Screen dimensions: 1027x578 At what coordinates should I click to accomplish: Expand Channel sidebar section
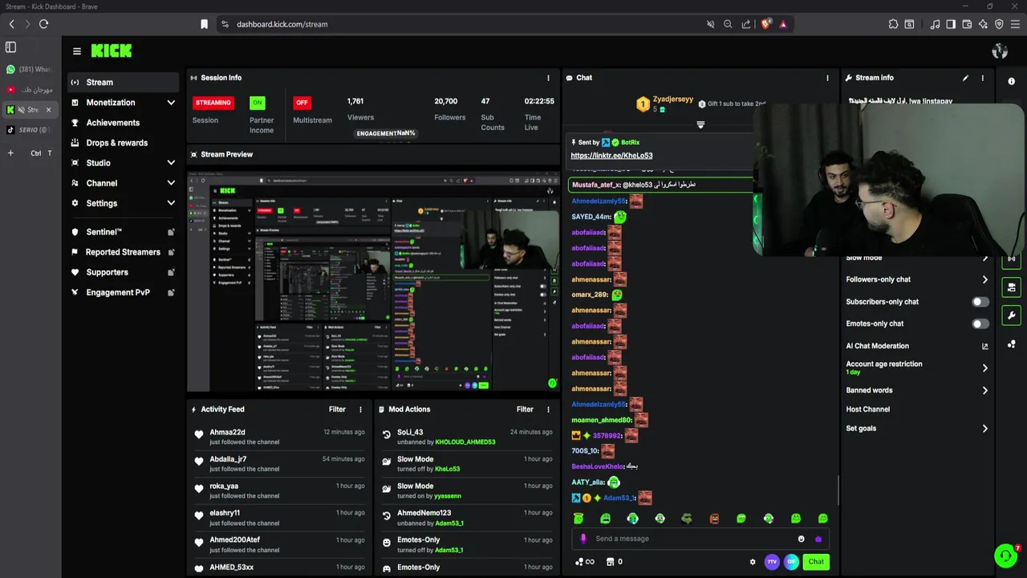pos(171,183)
